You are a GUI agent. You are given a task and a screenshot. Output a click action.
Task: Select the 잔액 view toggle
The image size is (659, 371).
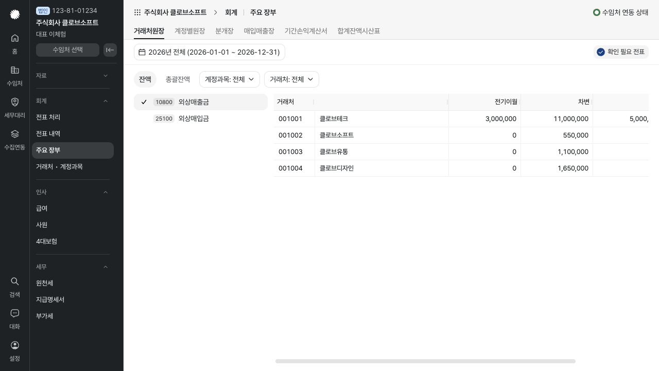coord(145,79)
